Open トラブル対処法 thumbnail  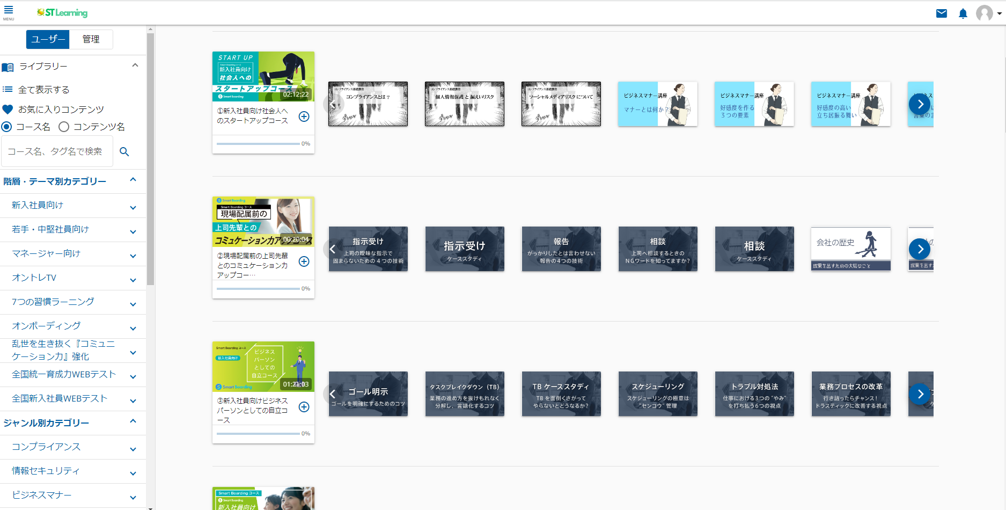[754, 394]
